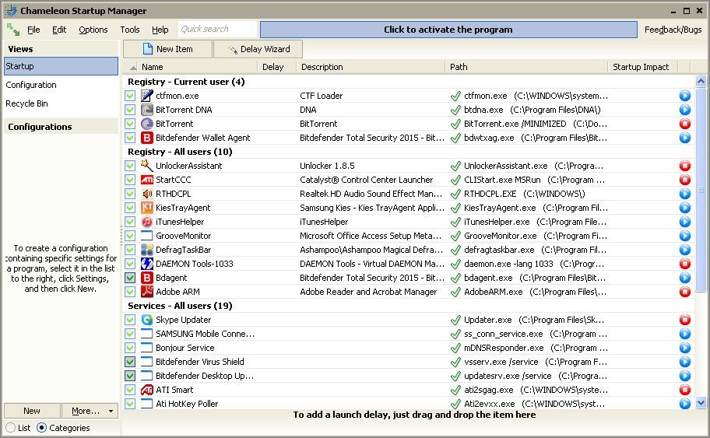This screenshot has height=438, width=710.
Task: Click the Bdagent red B icon
Action: 146,278
